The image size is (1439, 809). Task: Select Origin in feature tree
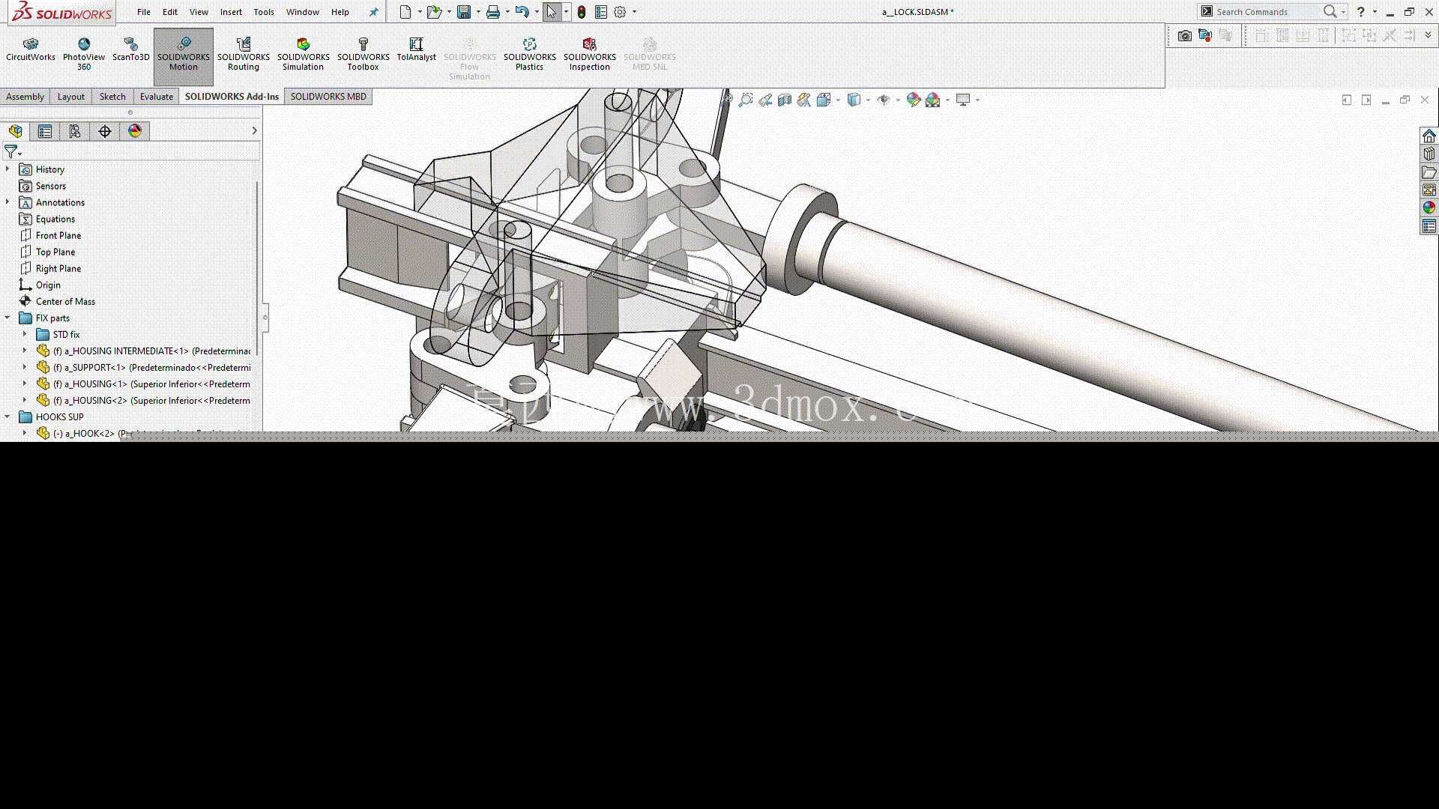[x=48, y=285]
